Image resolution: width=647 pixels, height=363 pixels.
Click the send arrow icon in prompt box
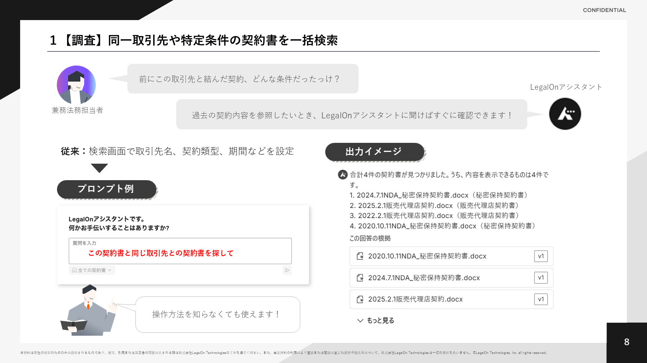point(287,270)
